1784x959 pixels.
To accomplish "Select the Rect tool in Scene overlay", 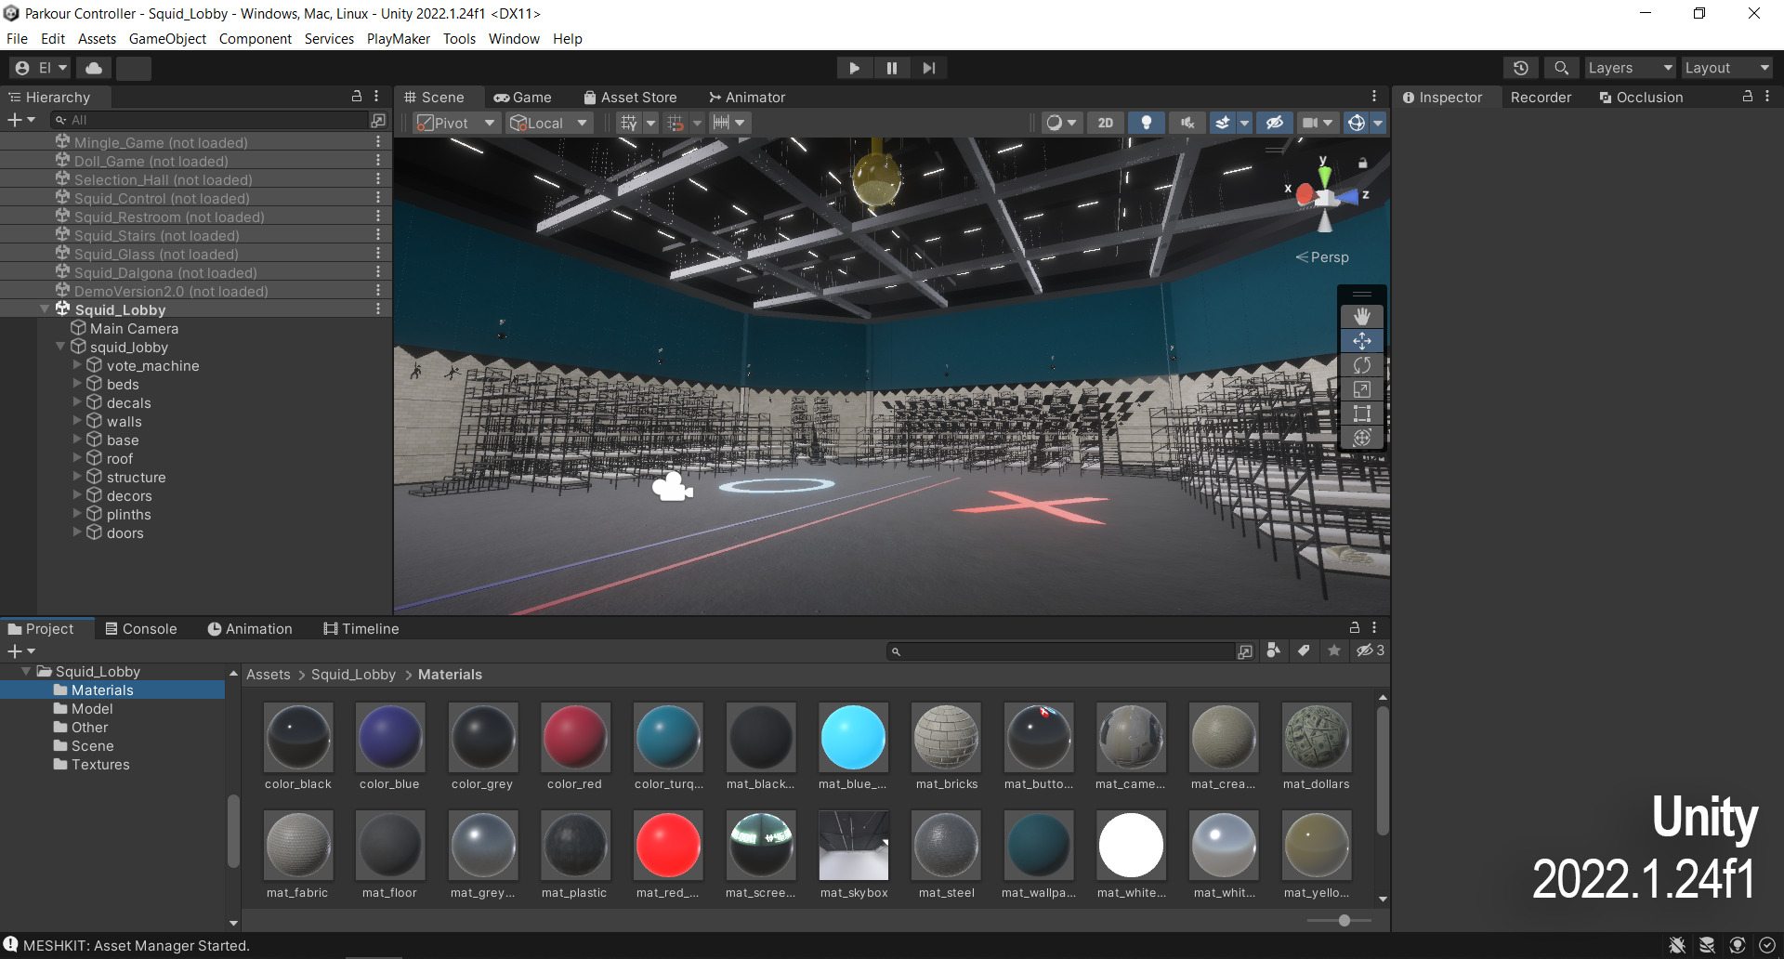I will point(1362,414).
